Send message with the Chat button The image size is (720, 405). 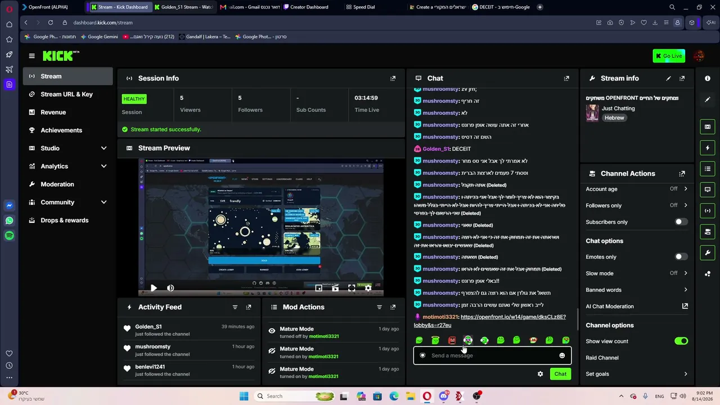[560, 374]
